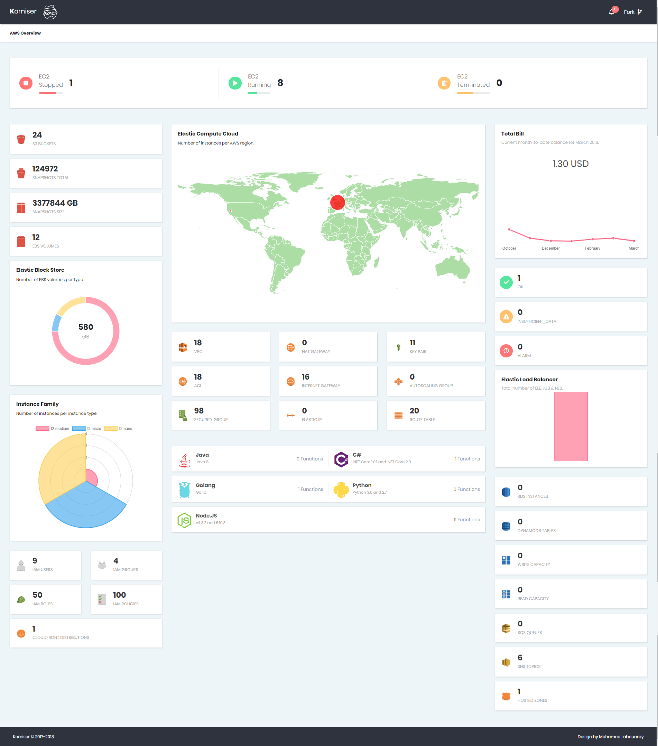This screenshot has height=746, width=658.
Task: Click the Internet Gateway cloud icon
Action: (x=291, y=381)
